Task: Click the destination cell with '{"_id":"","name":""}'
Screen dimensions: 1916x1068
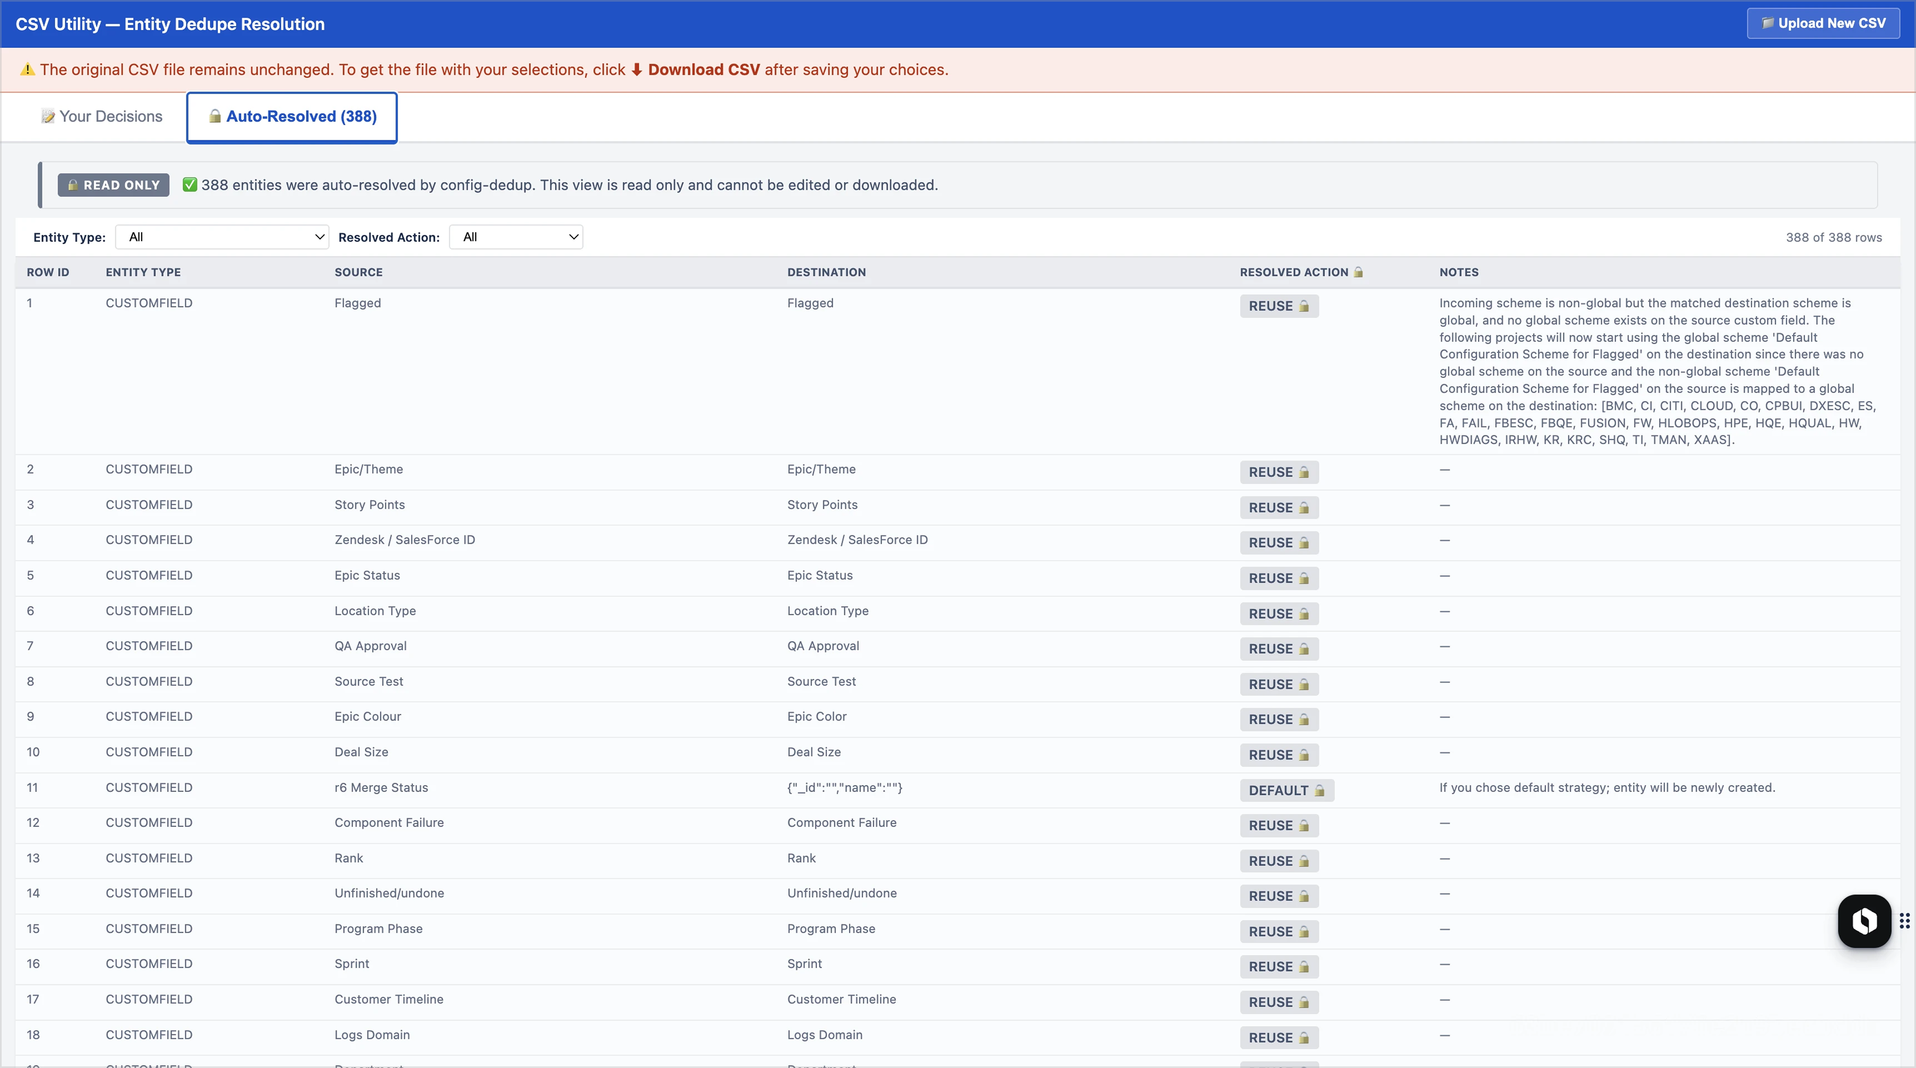Action: (x=845, y=788)
